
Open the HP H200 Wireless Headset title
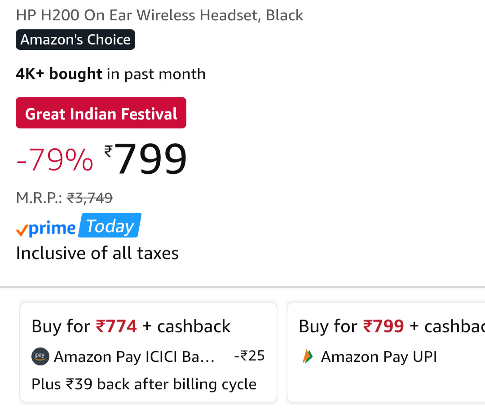click(159, 15)
